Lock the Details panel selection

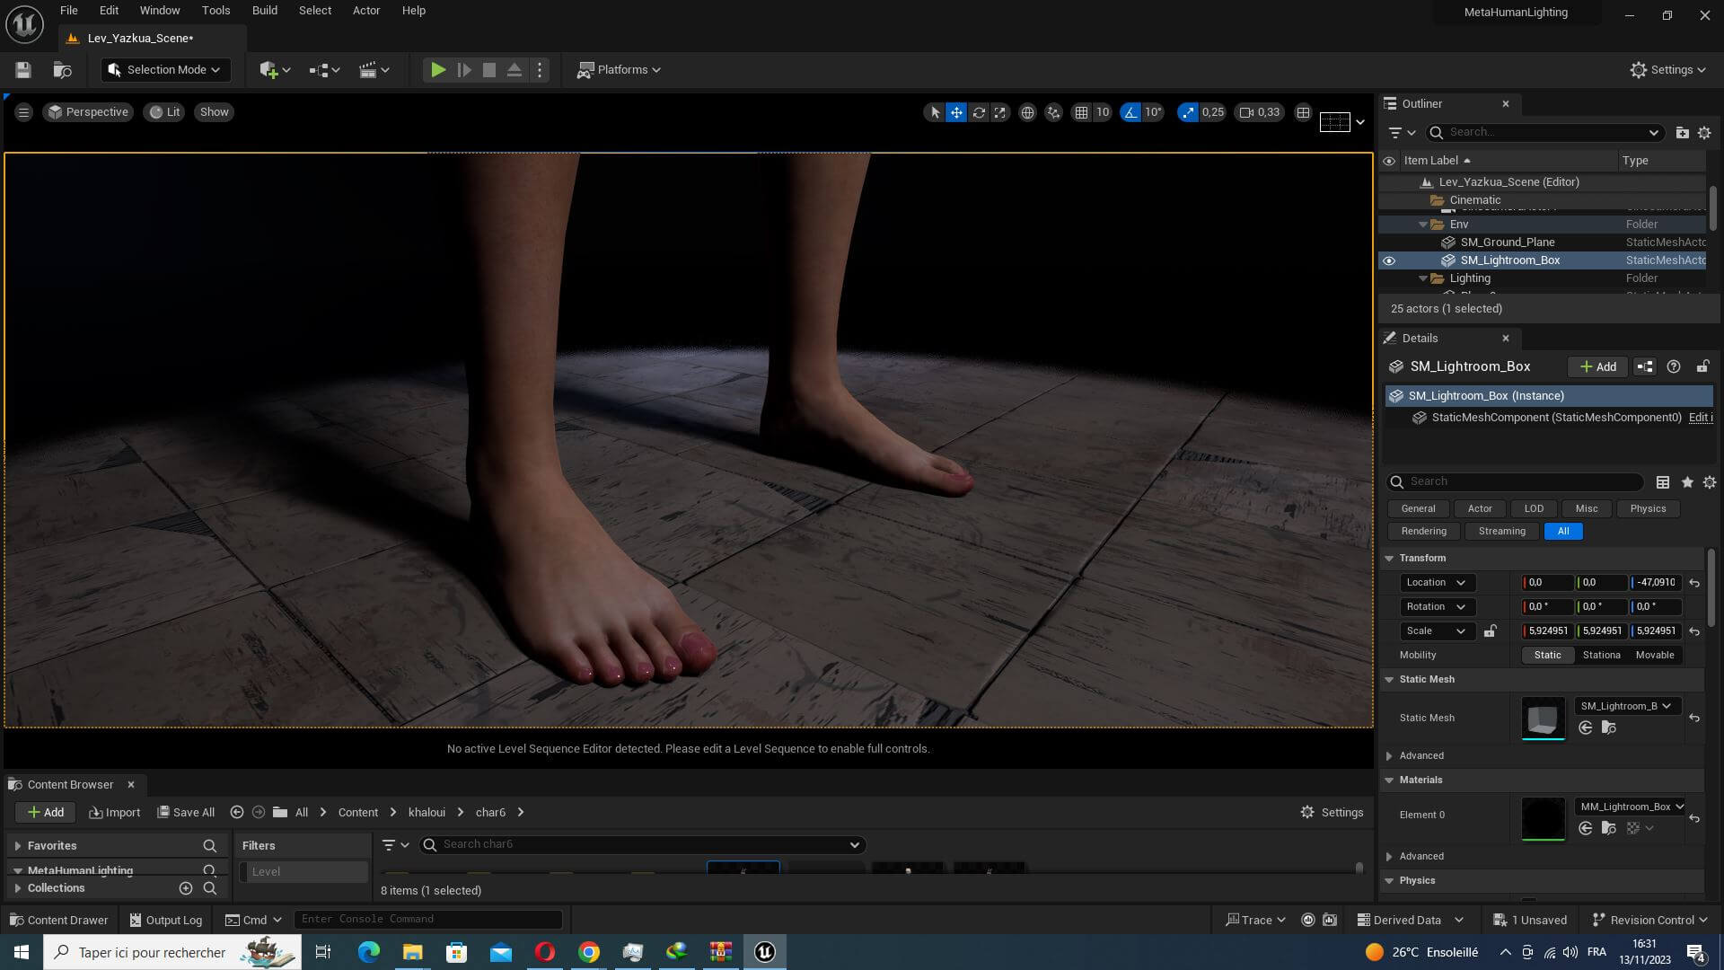click(x=1702, y=366)
